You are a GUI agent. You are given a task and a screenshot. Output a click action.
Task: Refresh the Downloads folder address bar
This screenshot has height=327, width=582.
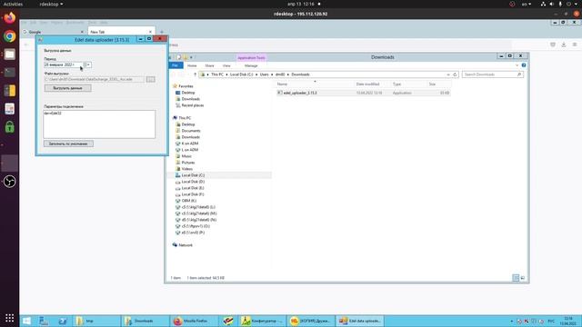[x=455, y=74]
